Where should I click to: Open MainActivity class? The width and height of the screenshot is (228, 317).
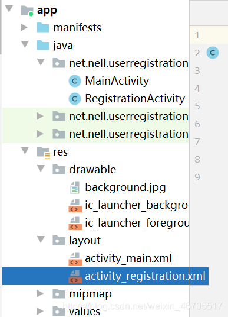tap(117, 81)
